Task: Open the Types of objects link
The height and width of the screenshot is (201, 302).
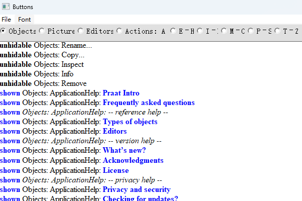Action: [x=130, y=122]
